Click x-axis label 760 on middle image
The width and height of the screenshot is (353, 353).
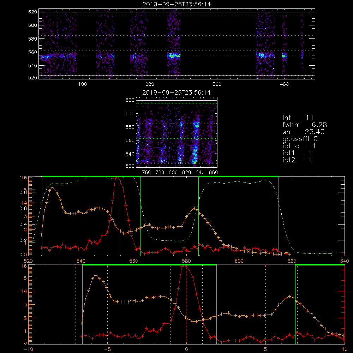pyautogui.click(x=146, y=173)
